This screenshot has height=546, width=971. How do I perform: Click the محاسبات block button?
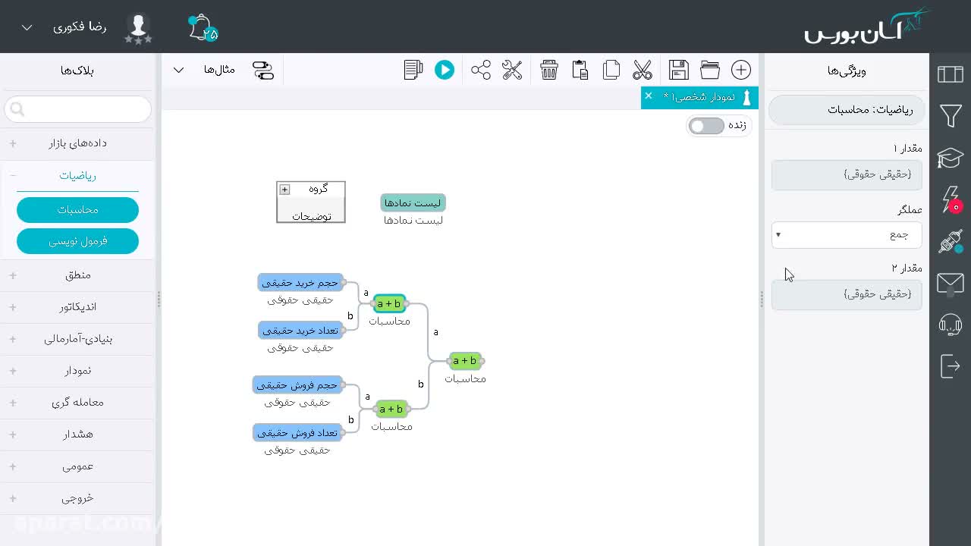tap(77, 210)
